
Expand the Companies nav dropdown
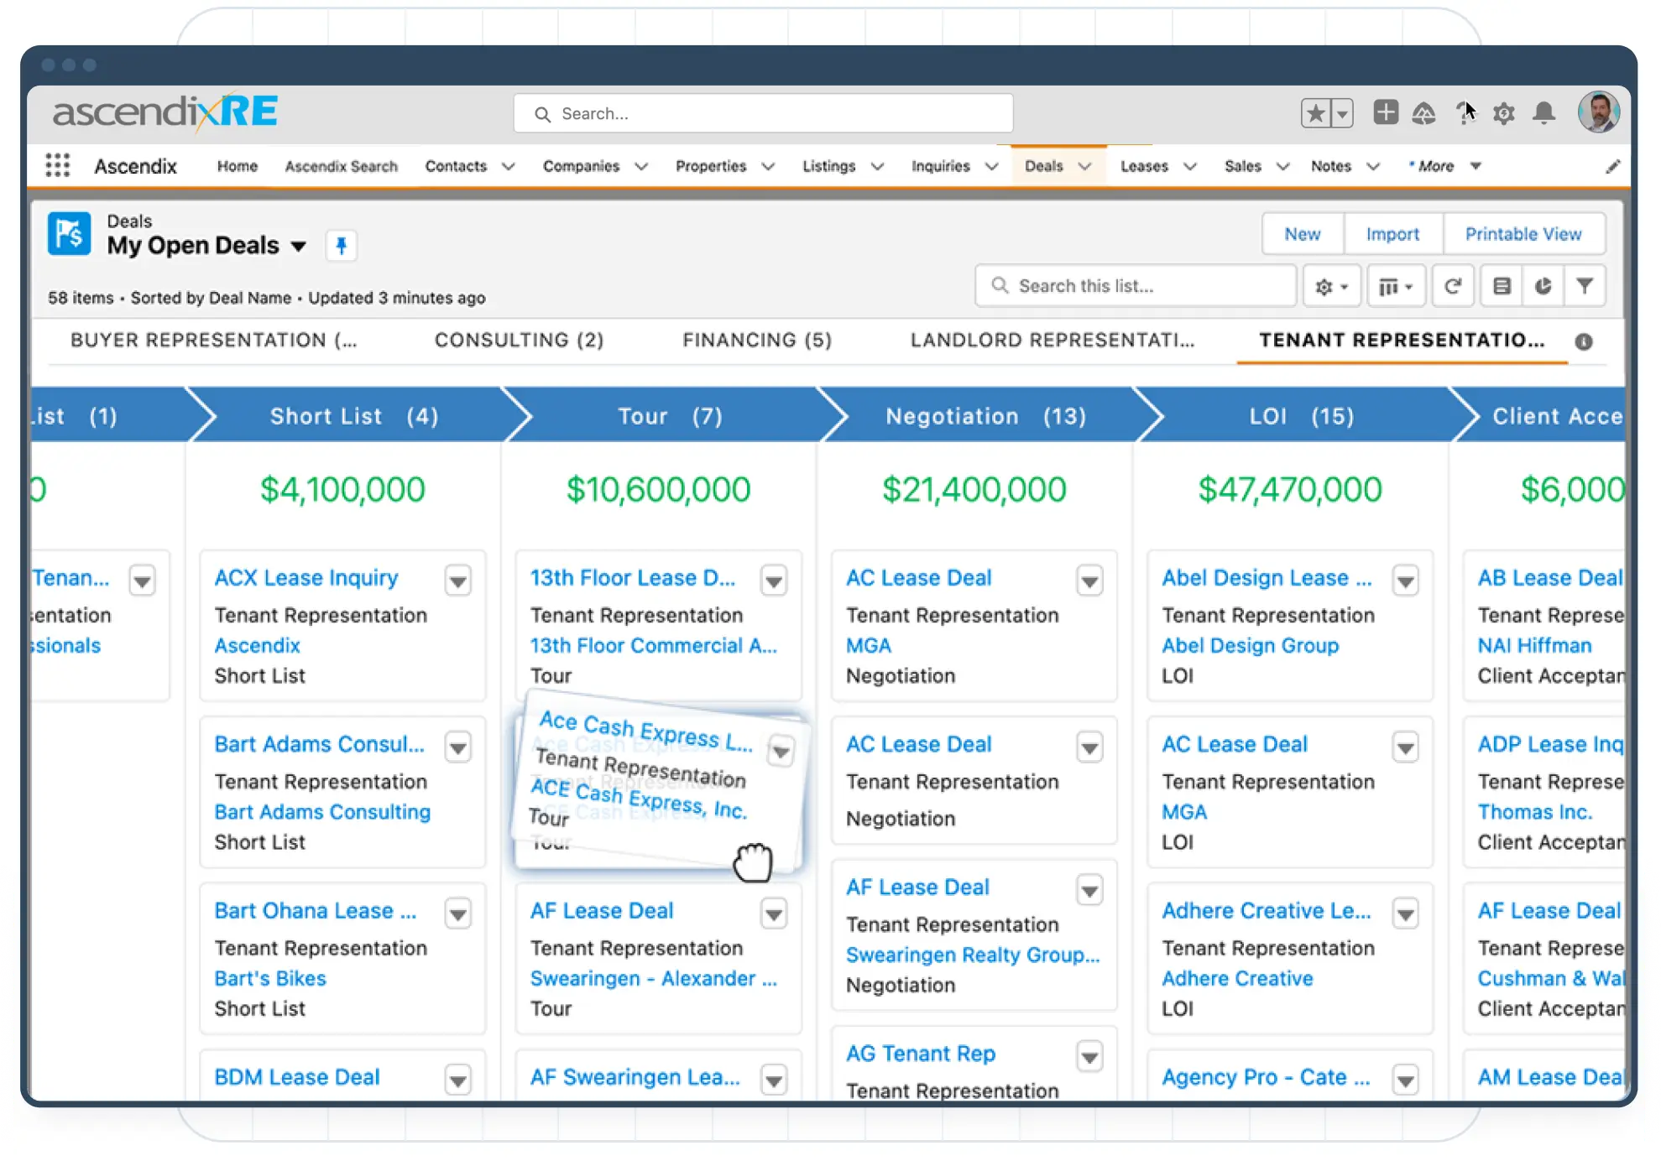tap(641, 166)
